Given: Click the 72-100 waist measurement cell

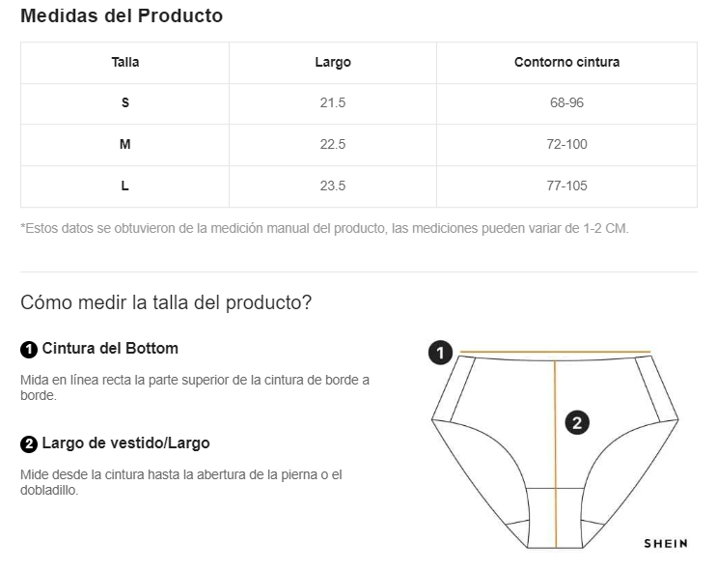Looking at the screenshot, I should pos(566,145).
